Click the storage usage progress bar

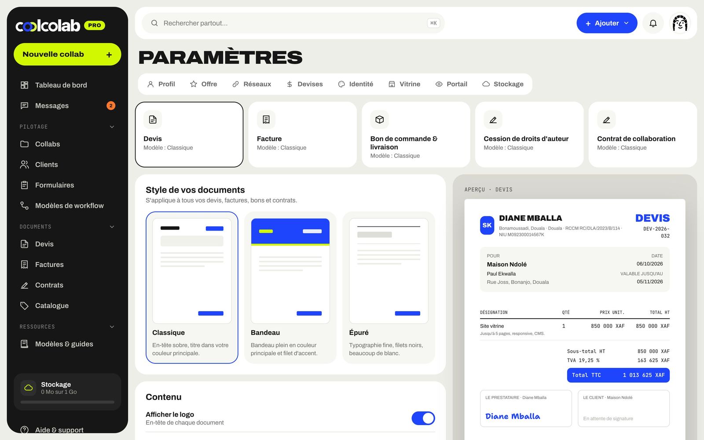pyautogui.click(x=67, y=402)
